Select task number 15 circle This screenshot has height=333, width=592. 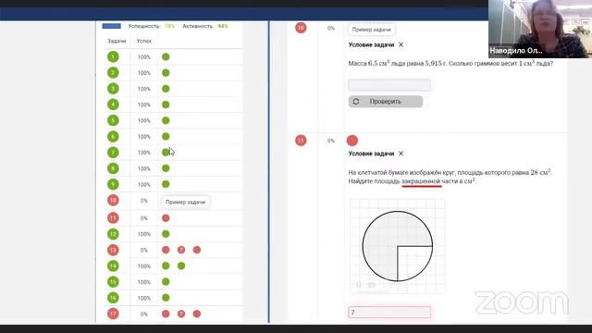113,281
